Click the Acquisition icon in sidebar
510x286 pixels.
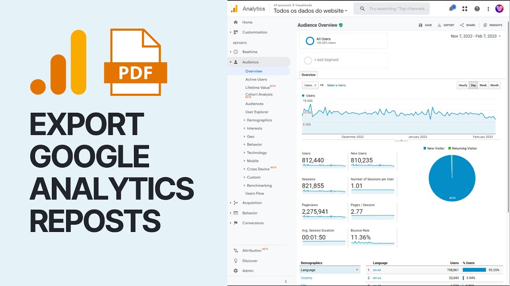pos(236,203)
